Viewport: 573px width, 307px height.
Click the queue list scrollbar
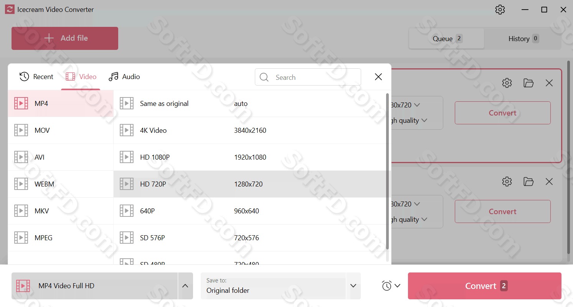coord(569,157)
